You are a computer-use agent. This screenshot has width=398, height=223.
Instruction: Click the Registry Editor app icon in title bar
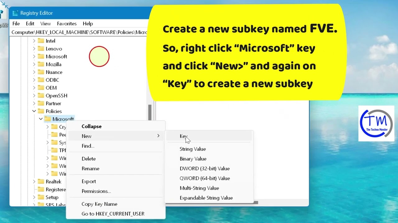click(15, 13)
